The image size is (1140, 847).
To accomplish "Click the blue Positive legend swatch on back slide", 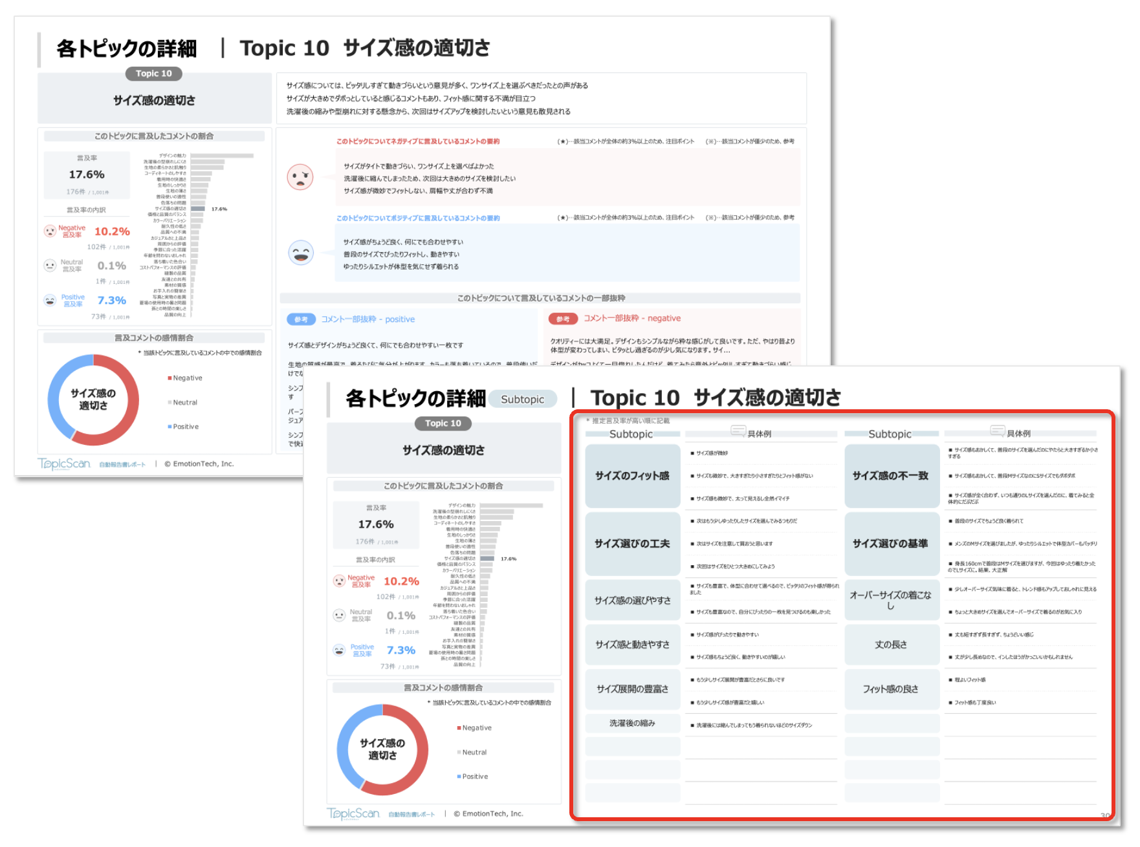I will tap(170, 427).
